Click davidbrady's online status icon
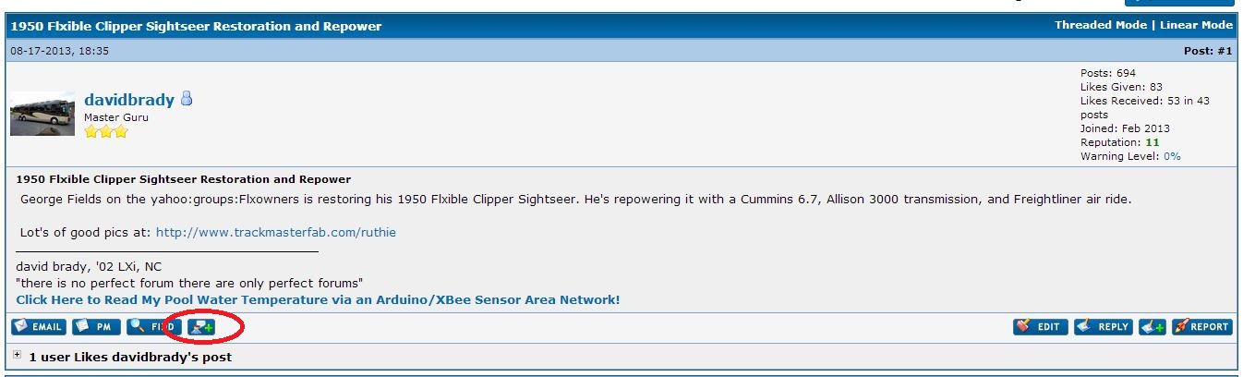This screenshot has height=377, width=1243. pos(186,99)
